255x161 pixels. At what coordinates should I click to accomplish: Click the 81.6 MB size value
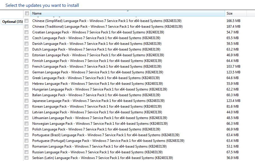tap(232, 106)
